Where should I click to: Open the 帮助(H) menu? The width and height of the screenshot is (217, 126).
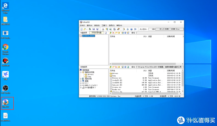point(119,25)
